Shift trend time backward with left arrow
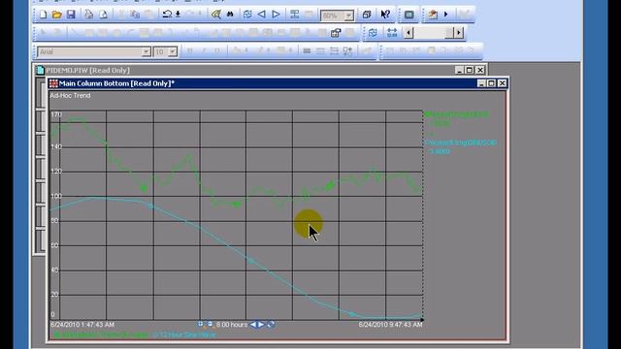 point(253,325)
